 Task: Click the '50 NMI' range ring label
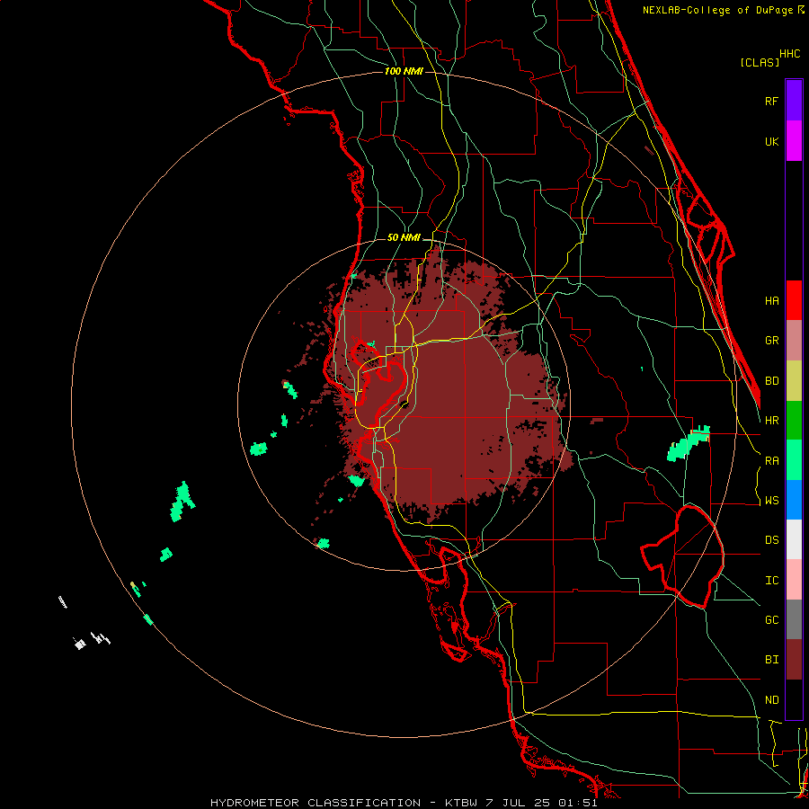coord(404,238)
